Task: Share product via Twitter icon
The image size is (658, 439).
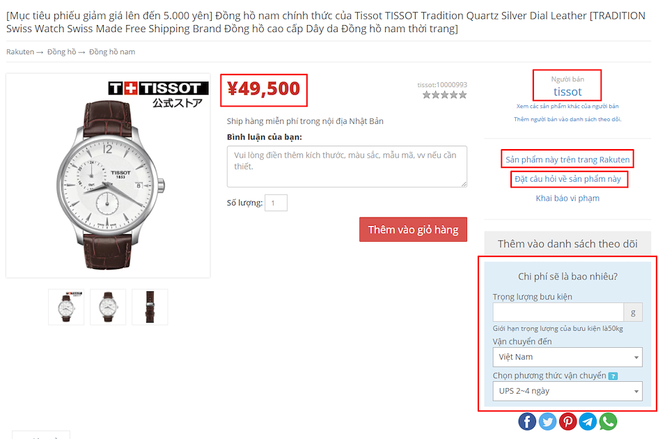Action: click(x=547, y=422)
